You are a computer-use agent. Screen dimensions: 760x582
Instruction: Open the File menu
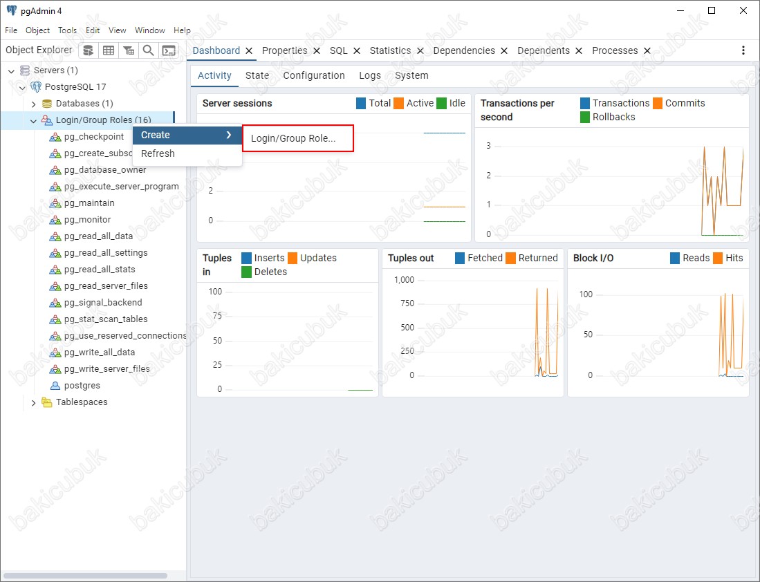coord(11,30)
